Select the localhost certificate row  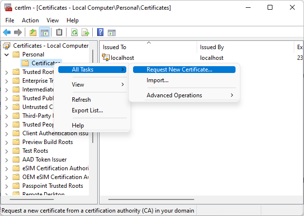[122, 58]
